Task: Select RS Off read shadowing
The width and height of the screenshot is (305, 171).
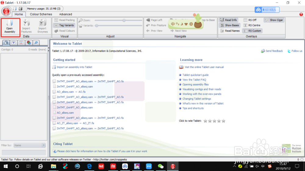Action: point(250,20)
